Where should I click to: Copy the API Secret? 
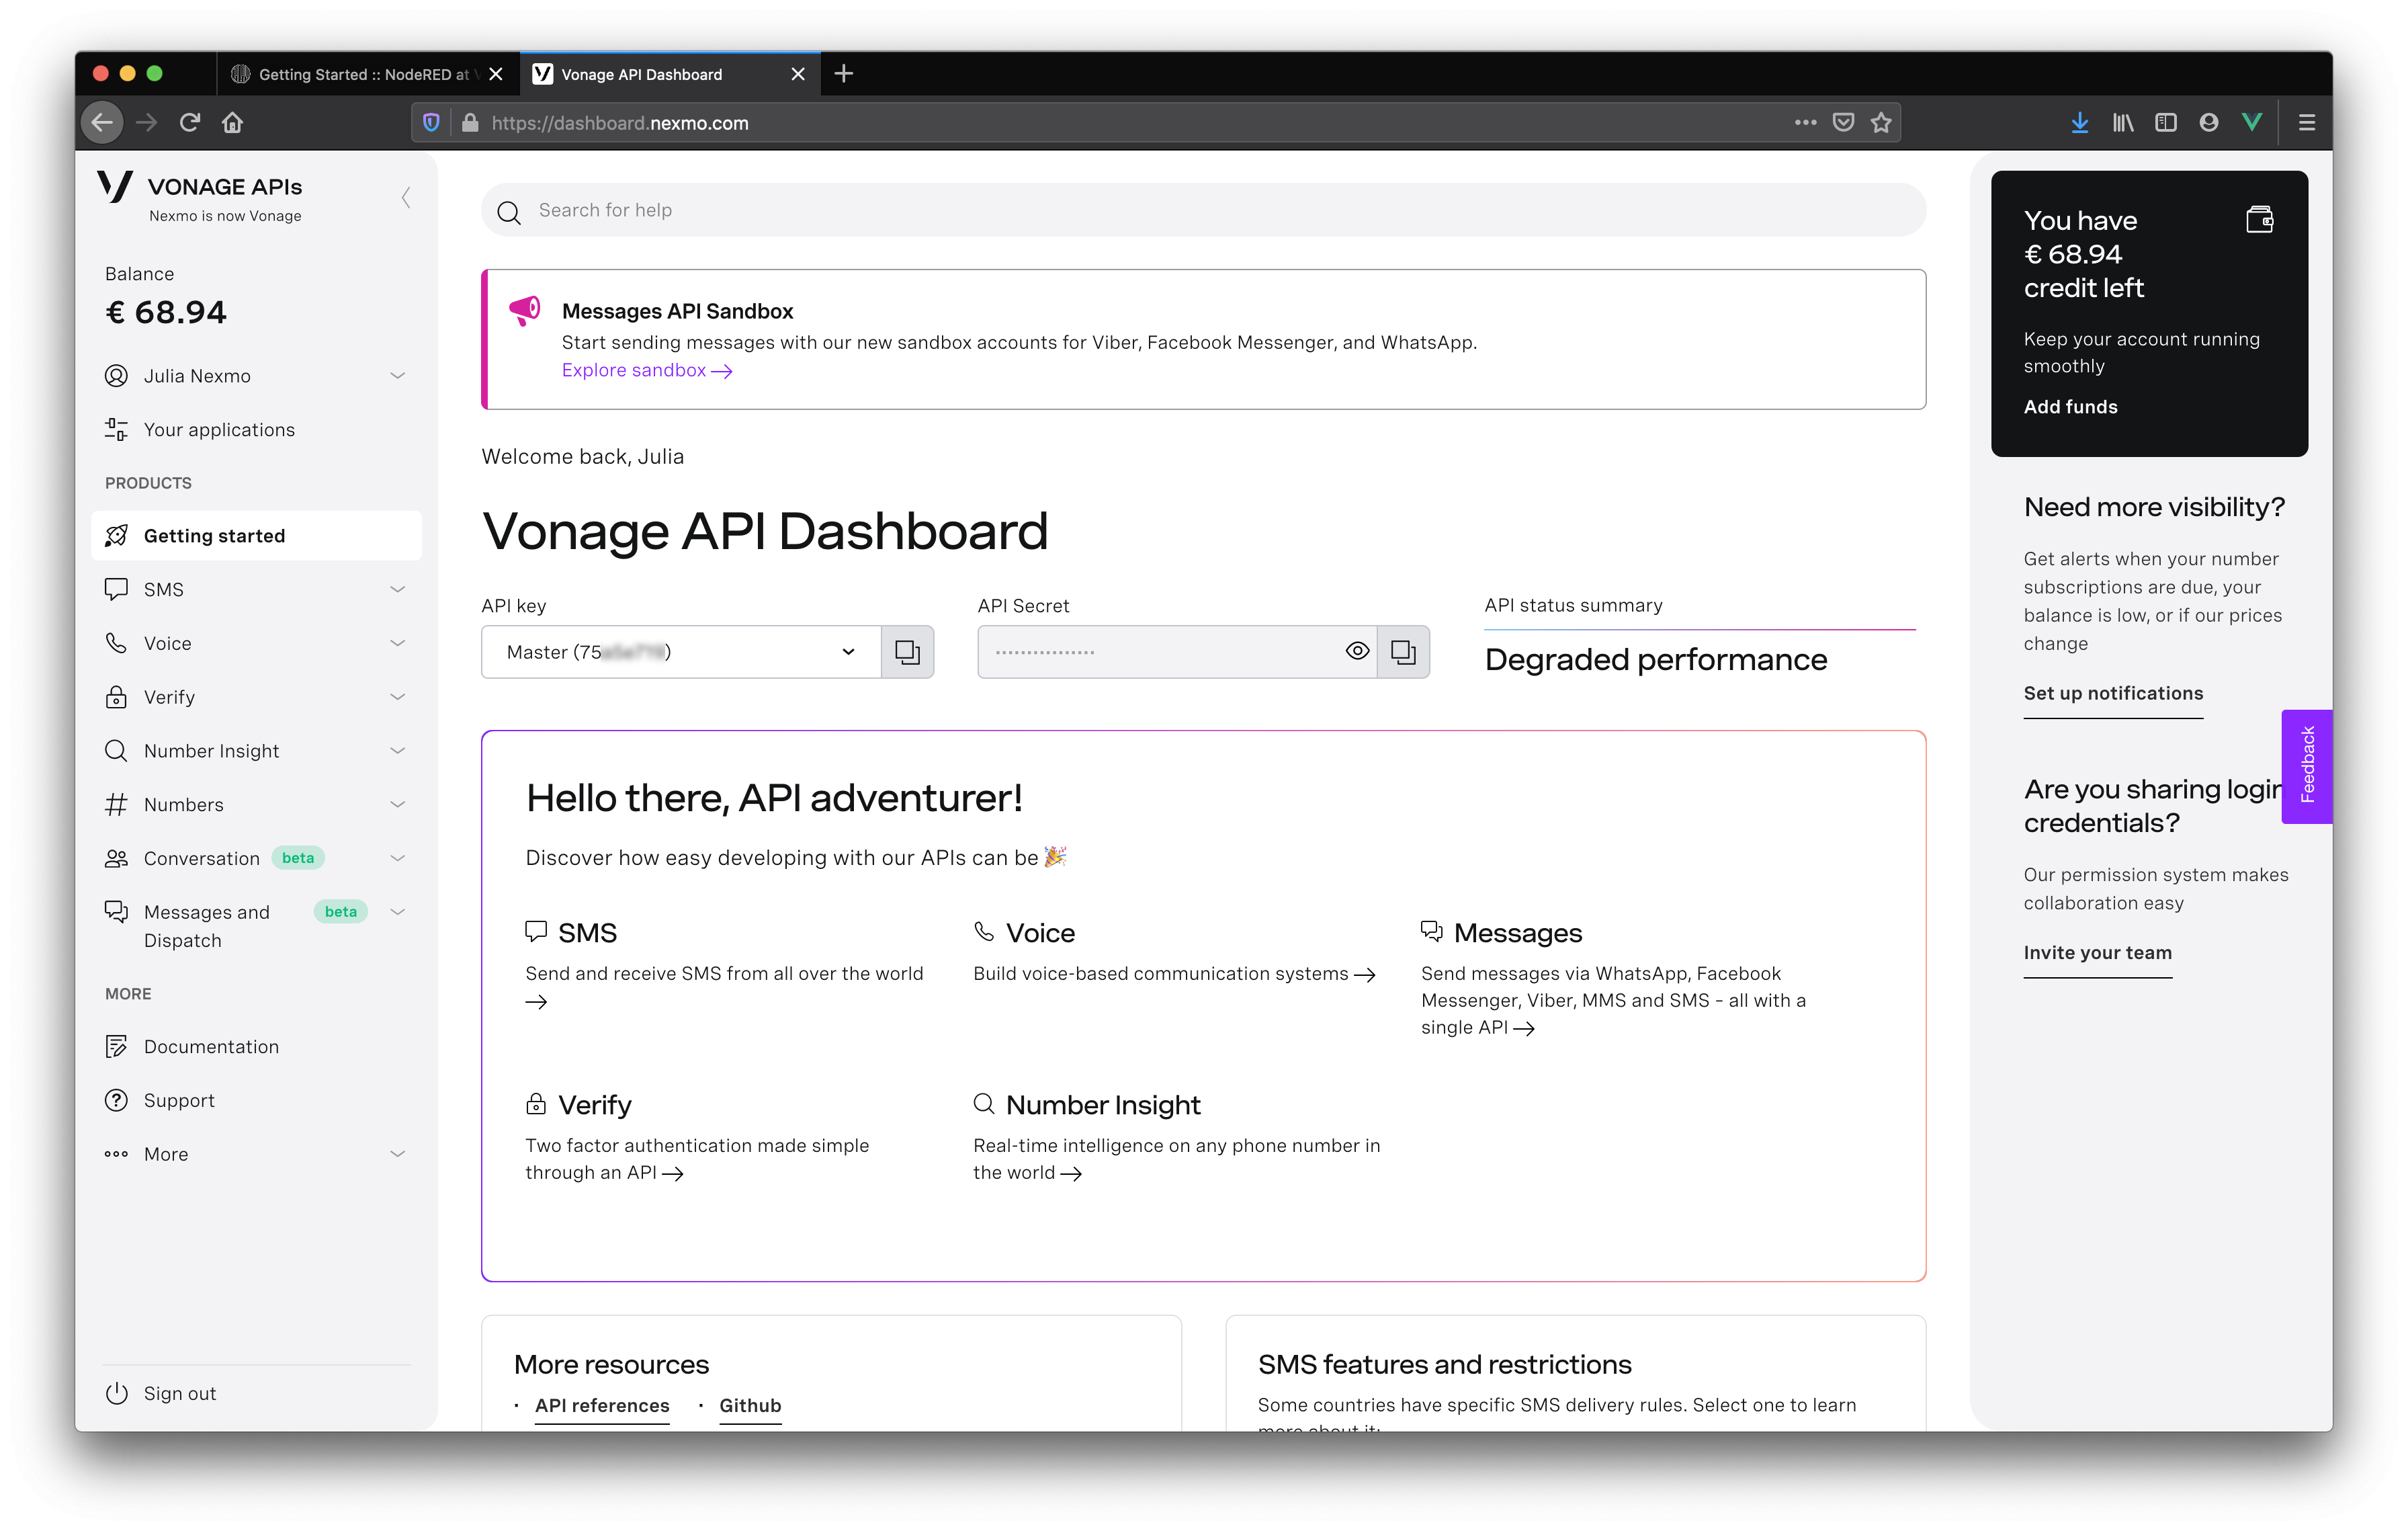(1403, 652)
